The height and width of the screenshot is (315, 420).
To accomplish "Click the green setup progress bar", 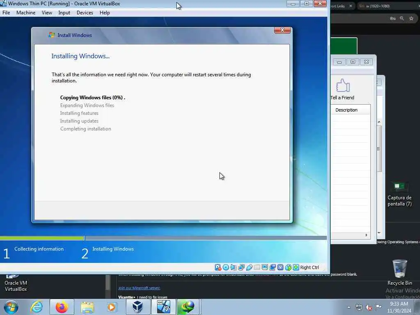I will click(42, 238).
